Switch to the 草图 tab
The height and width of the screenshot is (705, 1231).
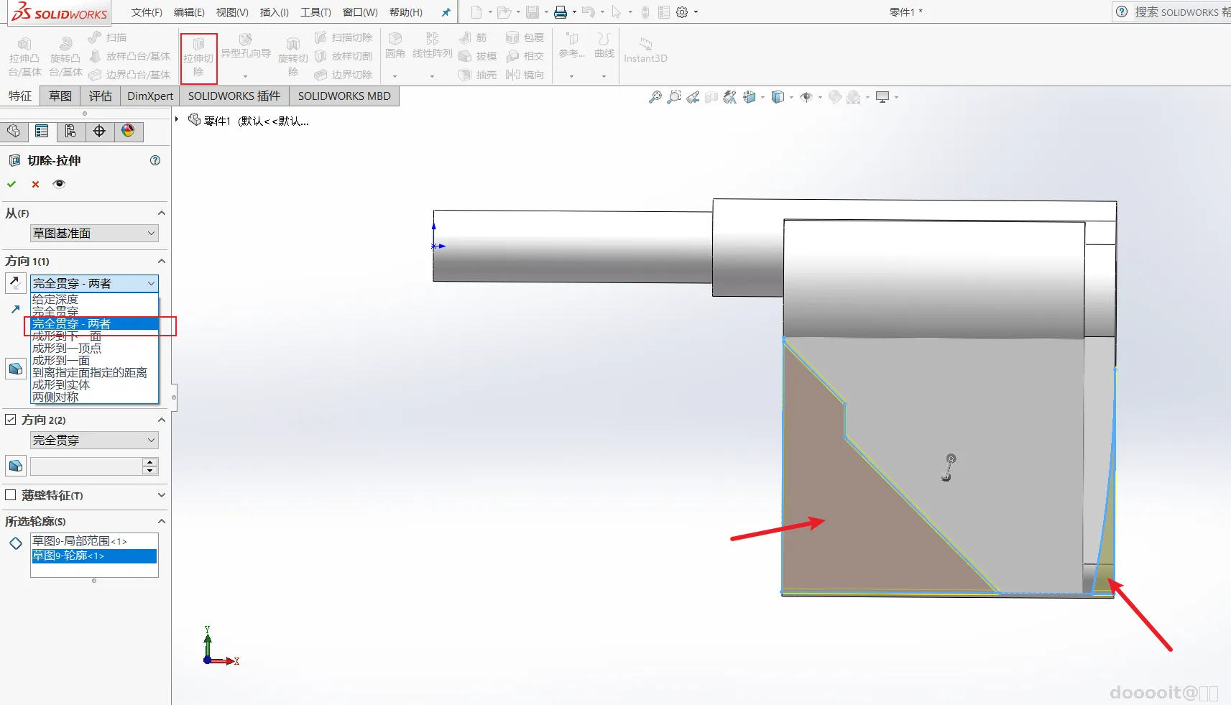(x=60, y=96)
